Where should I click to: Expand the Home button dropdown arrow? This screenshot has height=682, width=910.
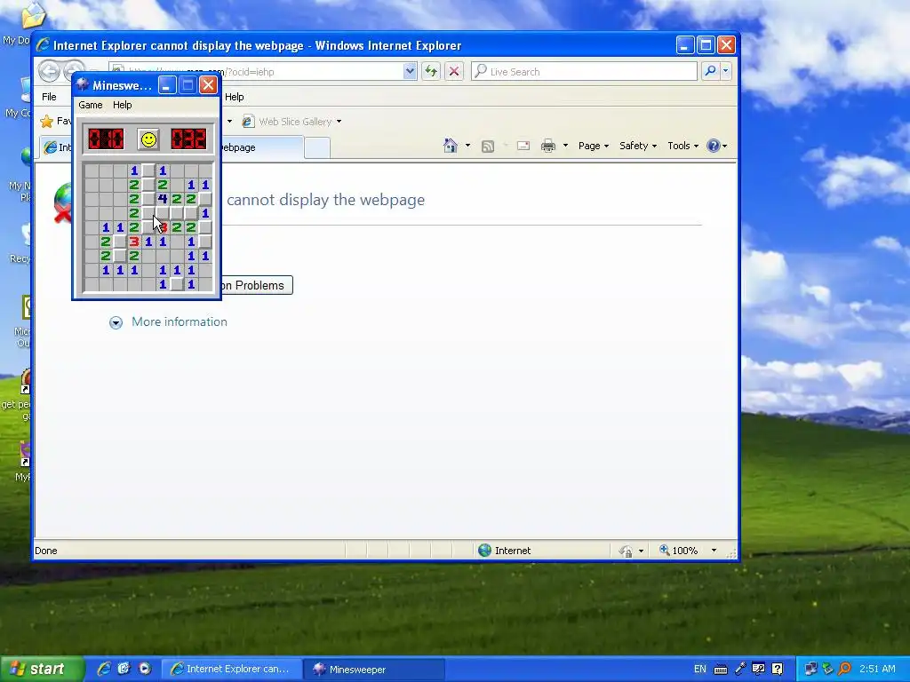point(467,146)
